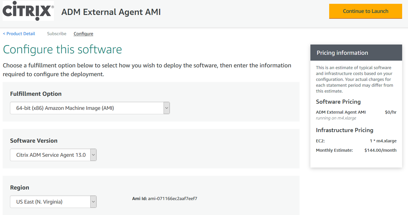Select the Configure step tab
Viewport: 408px width, 215px height.
pos(83,34)
